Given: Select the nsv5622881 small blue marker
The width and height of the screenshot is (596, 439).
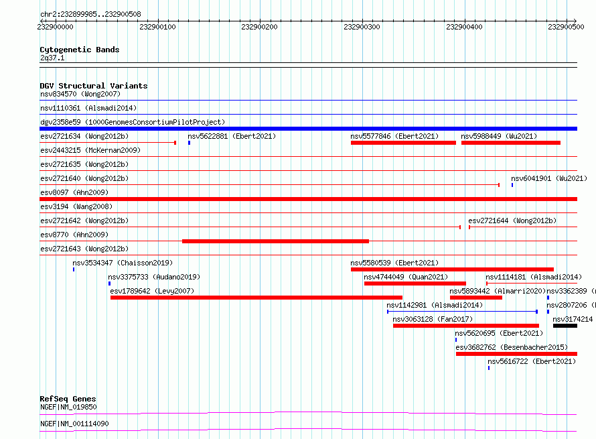Looking at the screenshot, I should [189, 143].
